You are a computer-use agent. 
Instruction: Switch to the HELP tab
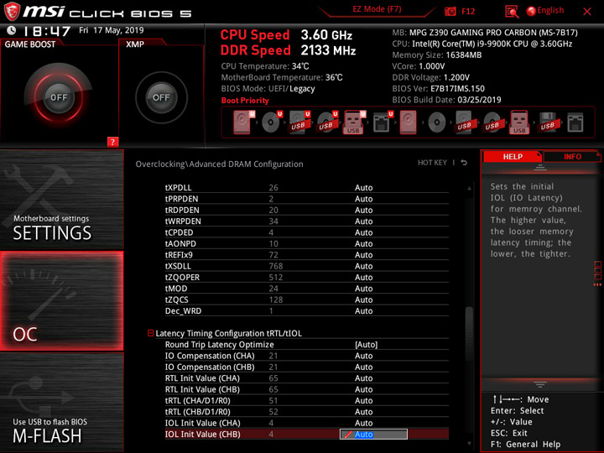click(513, 157)
